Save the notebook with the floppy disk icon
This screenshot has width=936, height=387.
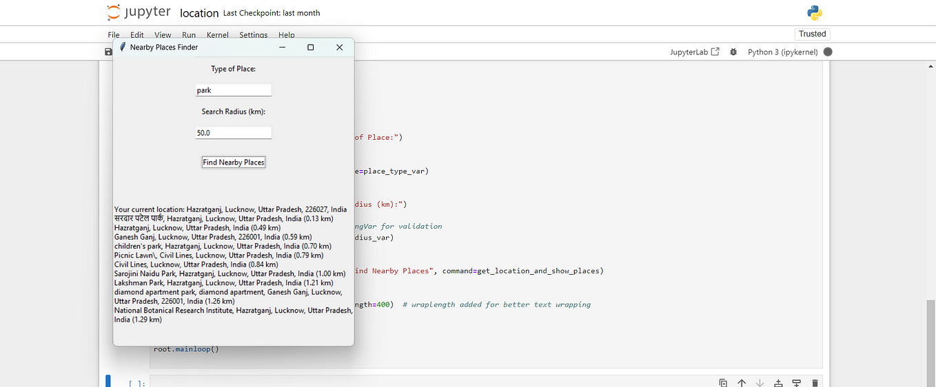point(108,52)
